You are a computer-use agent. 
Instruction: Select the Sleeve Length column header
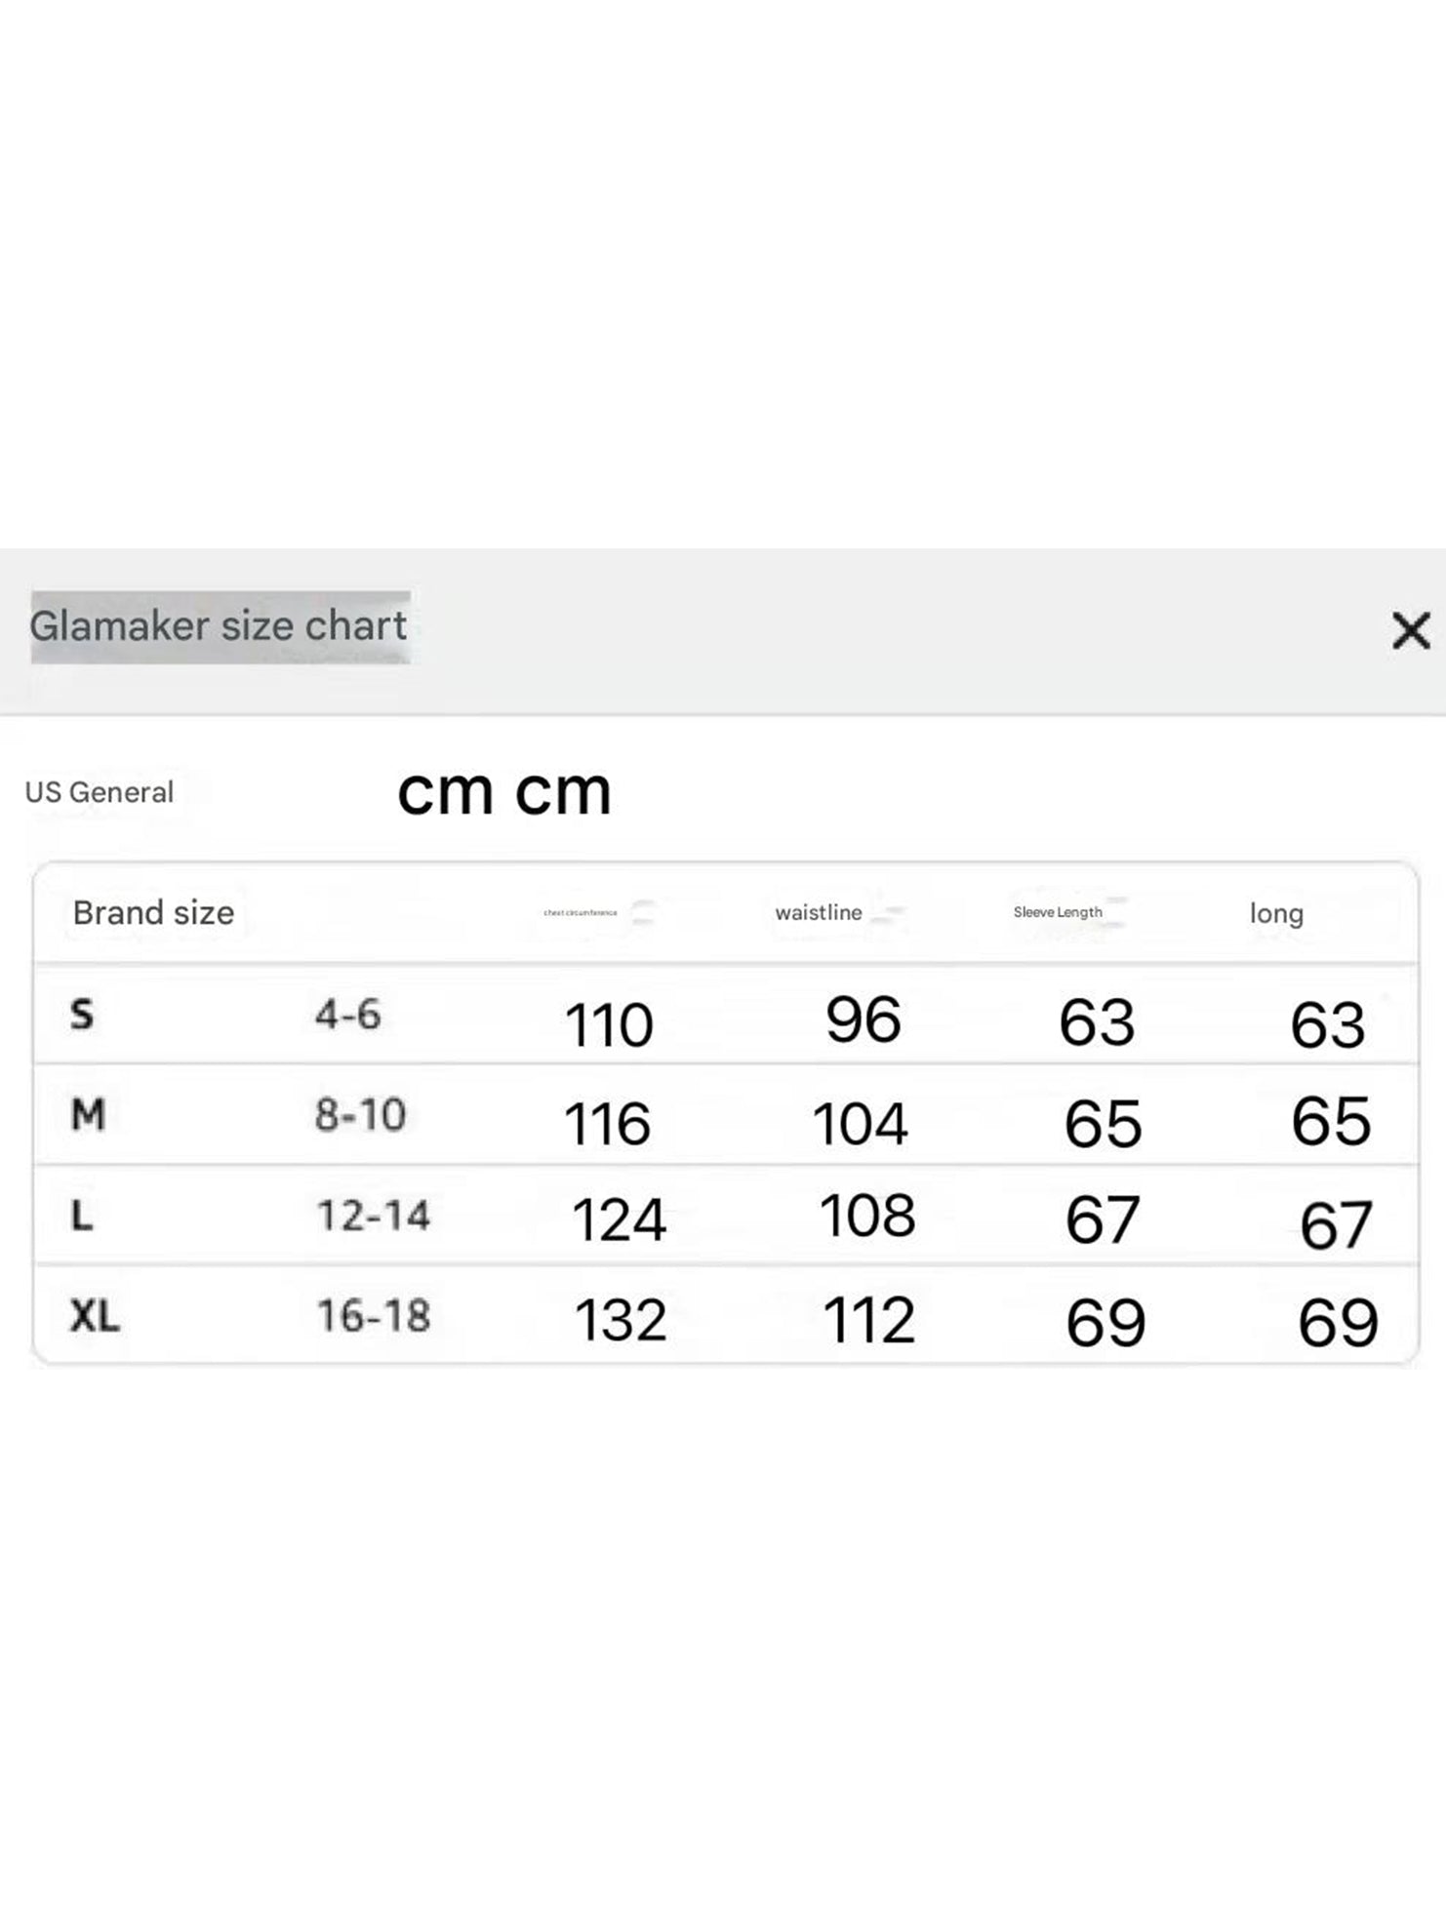(x=1058, y=912)
